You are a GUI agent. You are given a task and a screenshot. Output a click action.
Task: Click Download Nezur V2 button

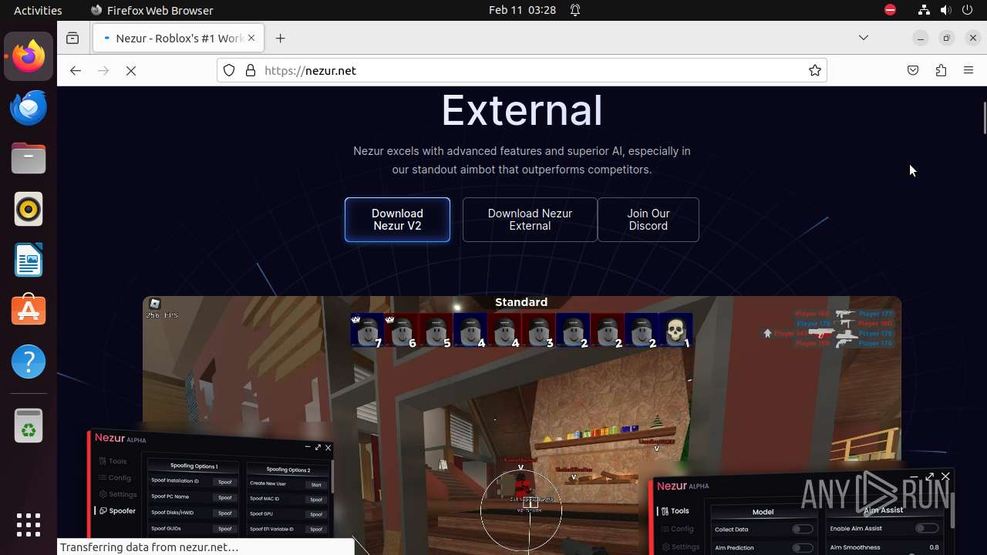click(x=397, y=220)
